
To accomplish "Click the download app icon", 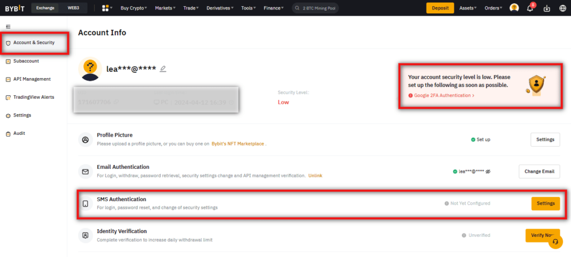I will click(546, 8).
